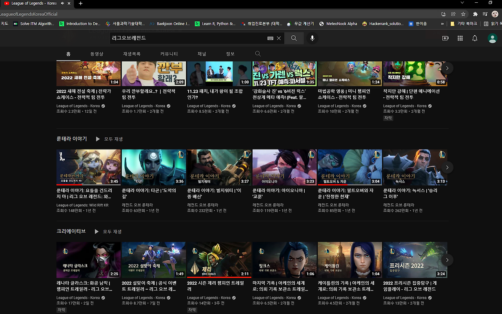Switch to the 동영상 tab
The height and width of the screenshot is (314, 502).
[96, 54]
